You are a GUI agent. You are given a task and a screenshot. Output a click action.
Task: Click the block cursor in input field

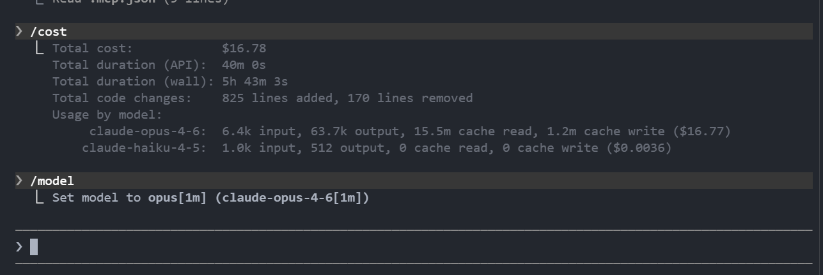point(34,247)
